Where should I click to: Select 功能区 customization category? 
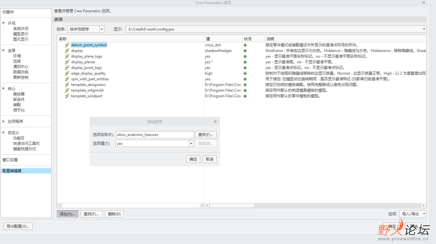pyautogui.click(x=19, y=138)
